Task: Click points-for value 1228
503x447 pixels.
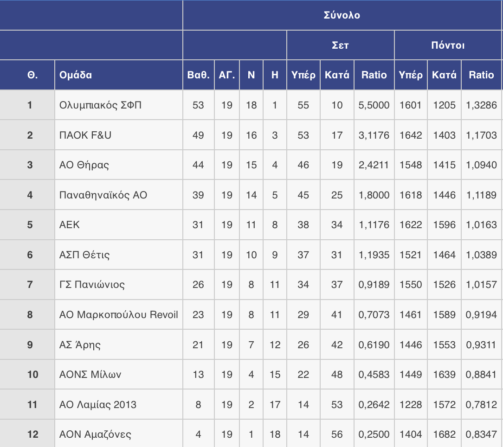Action: (x=411, y=405)
